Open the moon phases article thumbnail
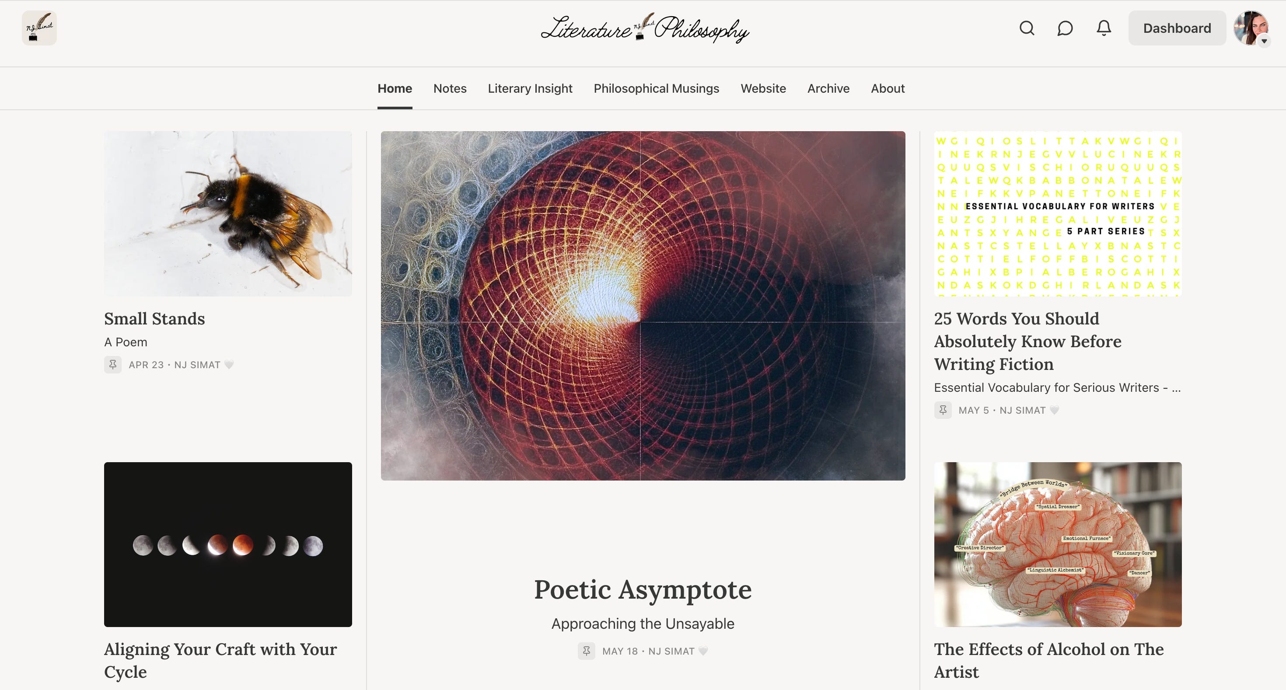 click(227, 544)
